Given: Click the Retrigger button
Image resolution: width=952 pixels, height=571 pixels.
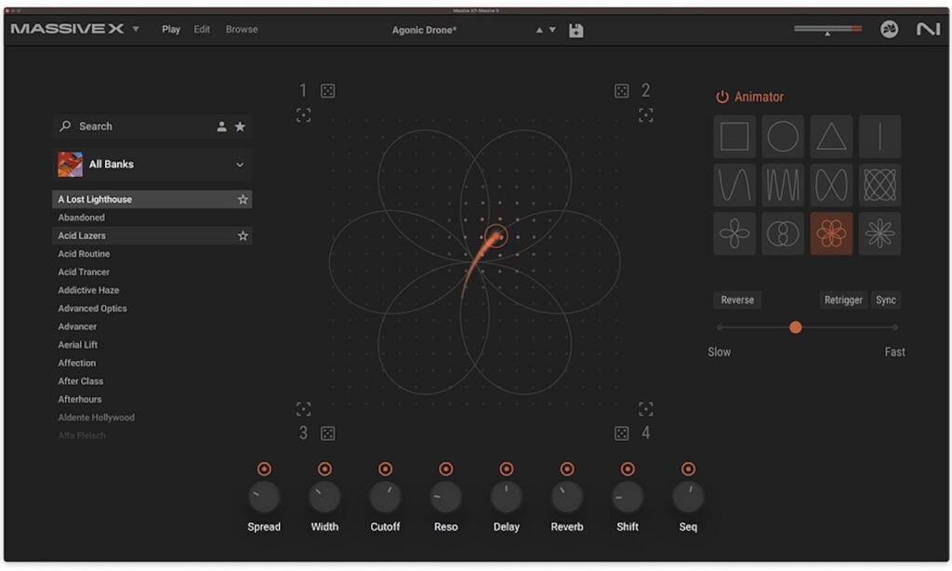Looking at the screenshot, I should (843, 300).
